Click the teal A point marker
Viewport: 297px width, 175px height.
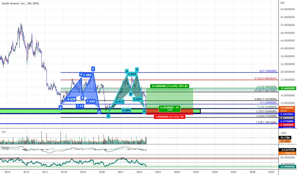tap(127, 71)
